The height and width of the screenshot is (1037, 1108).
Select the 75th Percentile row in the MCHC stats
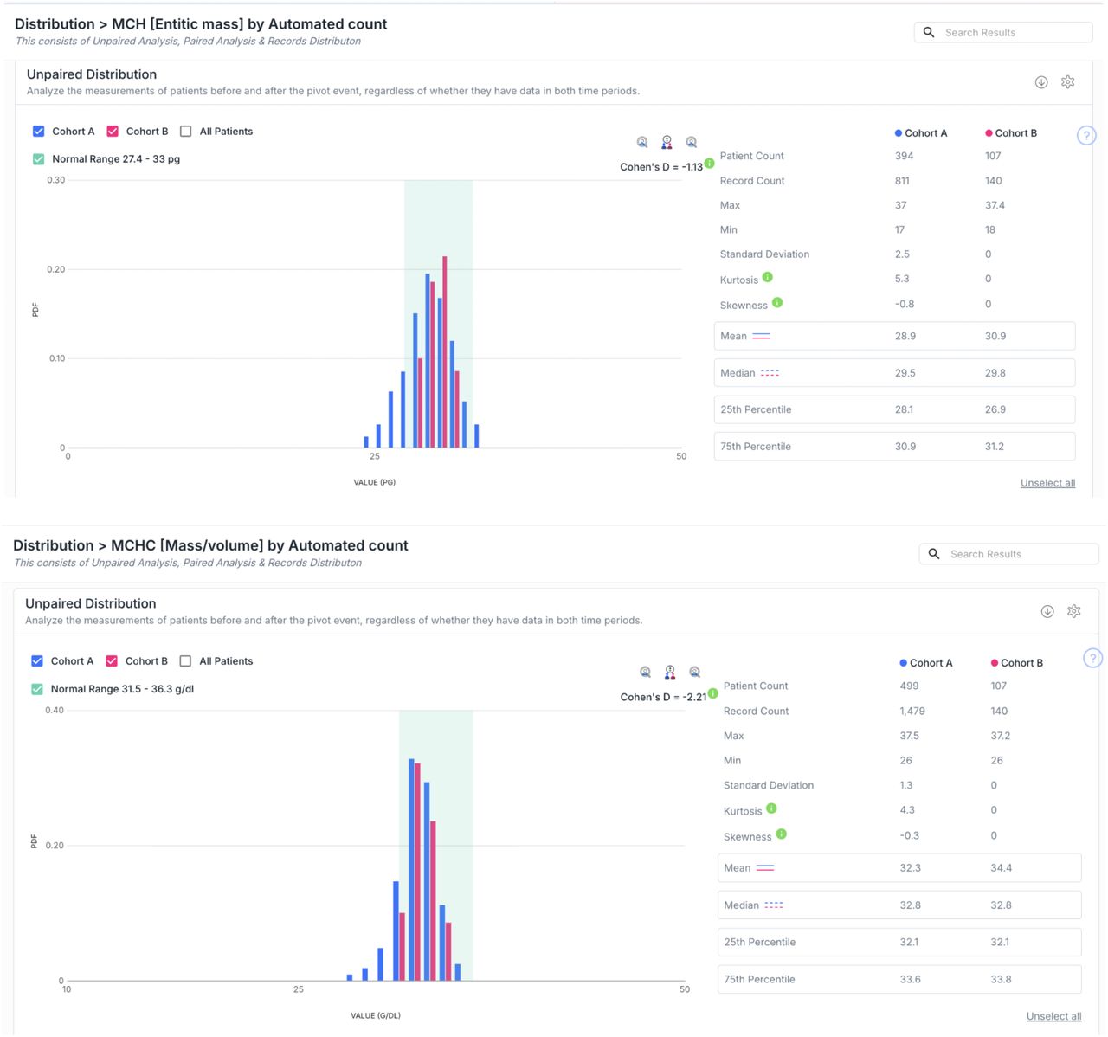tap(899, 979)
